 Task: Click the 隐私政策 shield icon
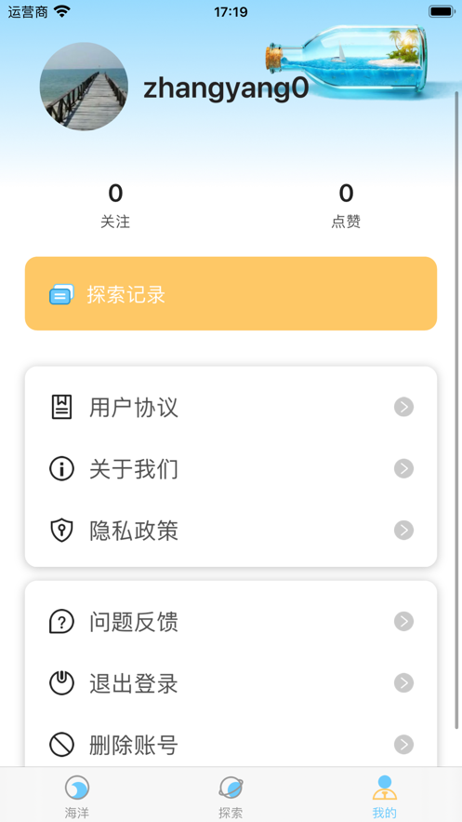click(x=61, y=531)
